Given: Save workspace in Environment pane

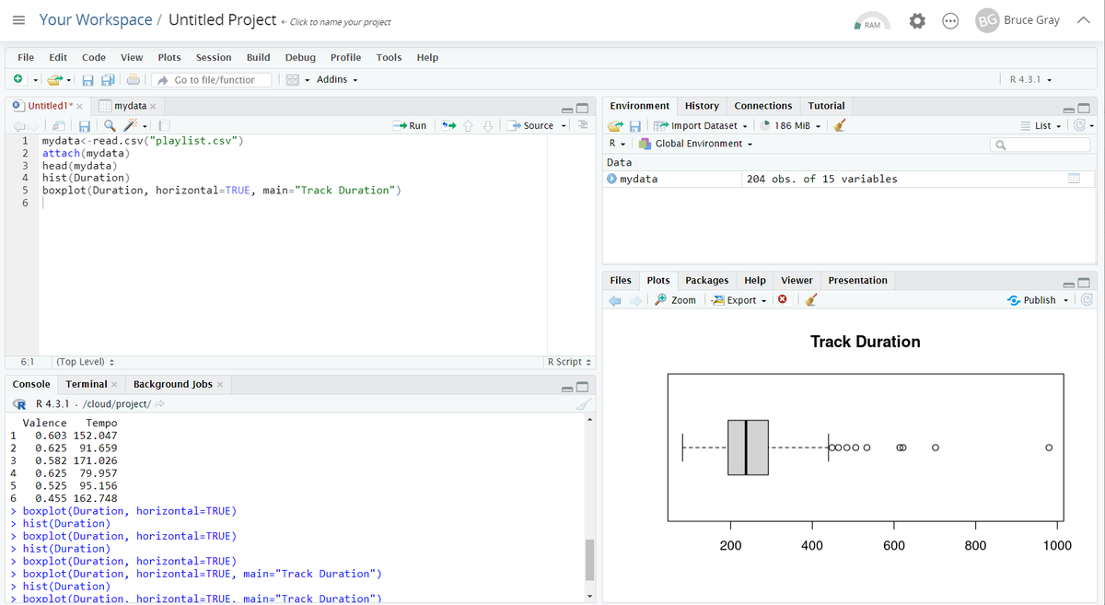Looking at the screenshot, I should tap(635, 125).
